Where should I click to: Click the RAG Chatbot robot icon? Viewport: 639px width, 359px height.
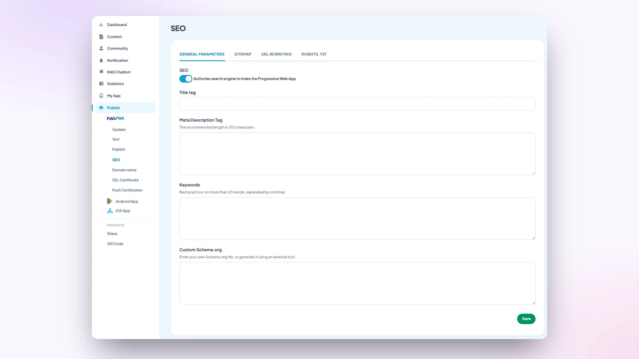pyautogui.click(x=101, y=72)
